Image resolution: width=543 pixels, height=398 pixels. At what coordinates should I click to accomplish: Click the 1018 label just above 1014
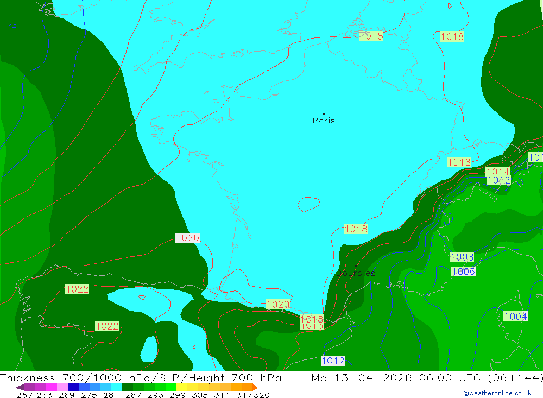click(x=459, y=162)
